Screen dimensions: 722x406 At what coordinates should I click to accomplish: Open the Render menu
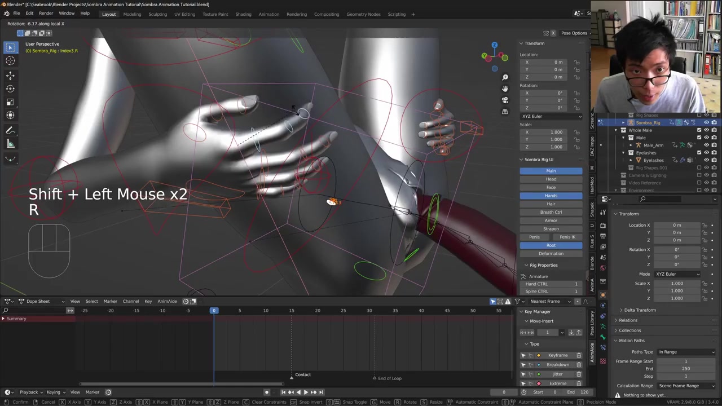46,13
